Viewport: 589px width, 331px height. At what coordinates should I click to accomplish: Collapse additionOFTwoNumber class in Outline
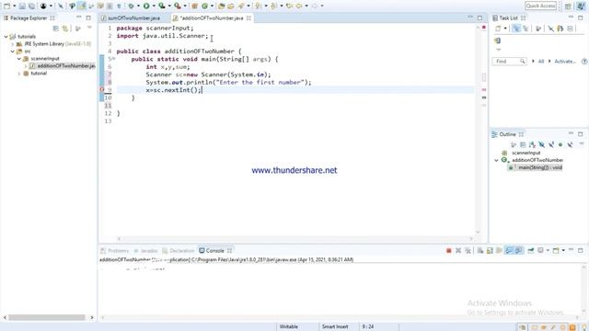(x=496, y=160)
